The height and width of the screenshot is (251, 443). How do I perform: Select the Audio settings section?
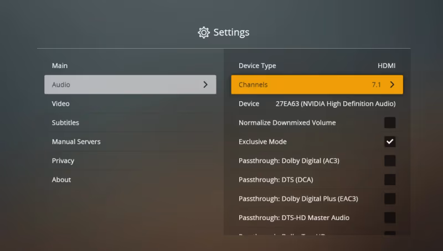pos(130,85)
